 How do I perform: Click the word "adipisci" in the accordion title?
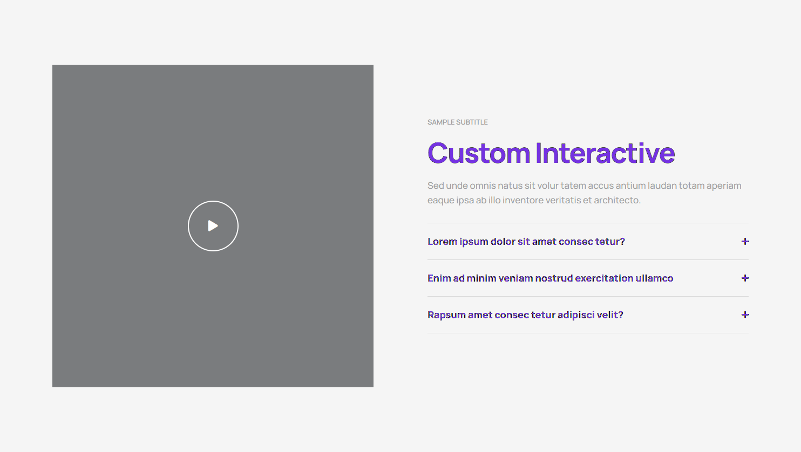pos(577,315)
